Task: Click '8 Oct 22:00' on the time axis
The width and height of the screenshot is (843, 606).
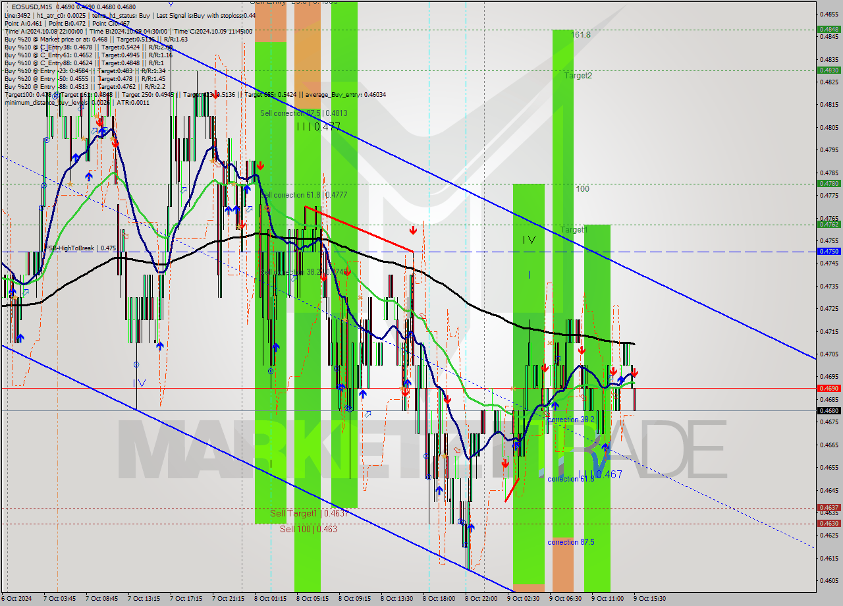Action: point(481,599)
